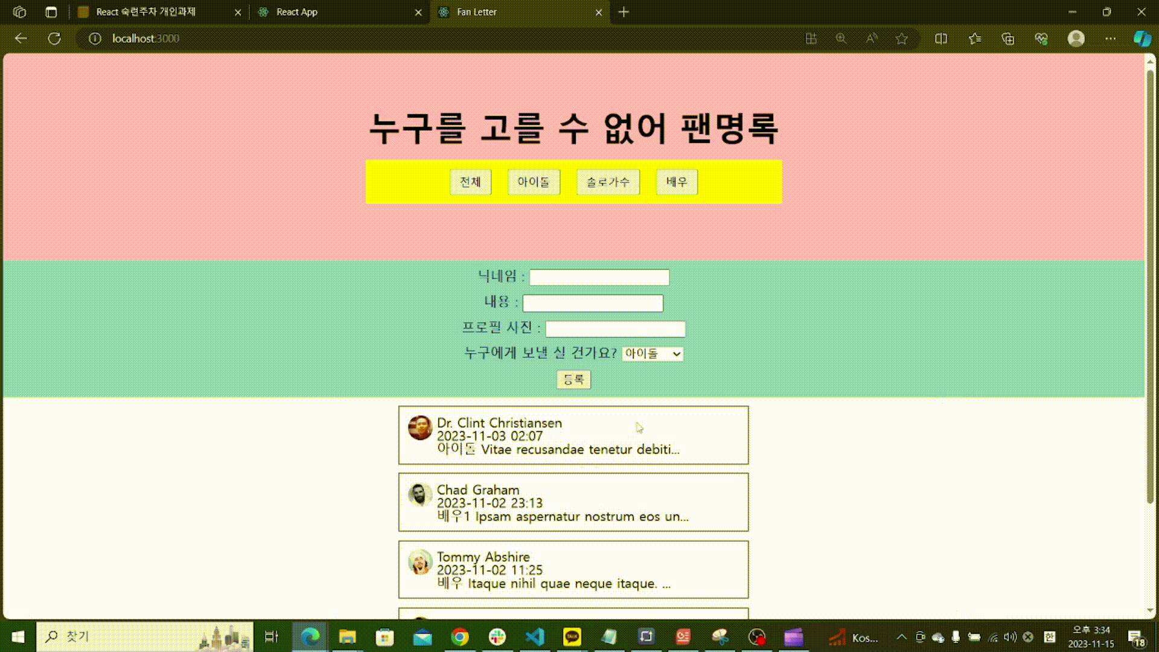Open the browser collections icon

[1007, 39]
